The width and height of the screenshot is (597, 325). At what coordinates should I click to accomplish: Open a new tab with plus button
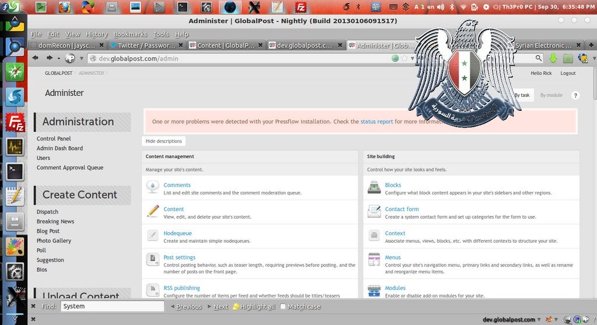click(x=591, y=45)
